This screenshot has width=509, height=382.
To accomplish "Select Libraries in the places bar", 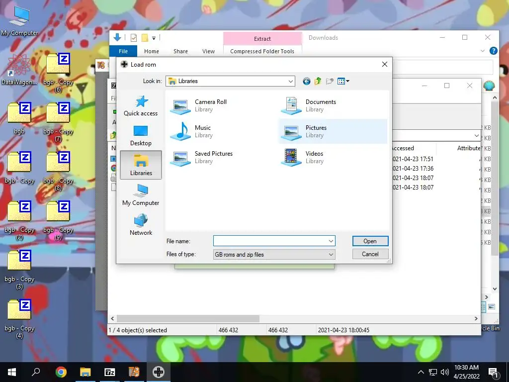I will pyautogui.click(x=141, y=165).
